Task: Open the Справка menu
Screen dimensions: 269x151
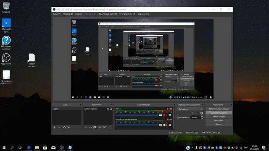Action: [x=143, y=14]
